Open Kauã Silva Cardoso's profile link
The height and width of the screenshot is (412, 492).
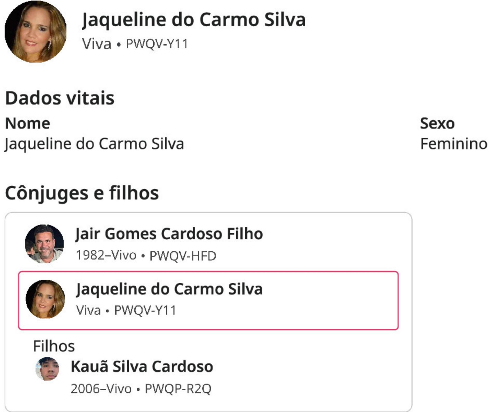(142, 366)
